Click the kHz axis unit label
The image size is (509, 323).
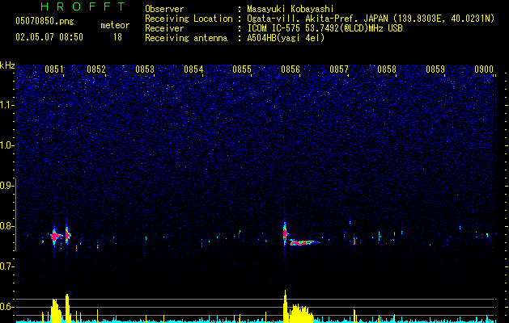(x=7, y=65)
